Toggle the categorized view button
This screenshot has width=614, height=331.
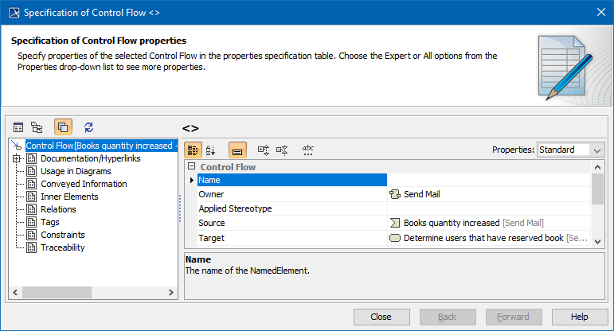(194, 150)
